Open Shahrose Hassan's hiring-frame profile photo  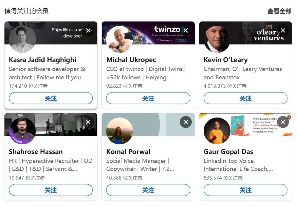point(22,131)
